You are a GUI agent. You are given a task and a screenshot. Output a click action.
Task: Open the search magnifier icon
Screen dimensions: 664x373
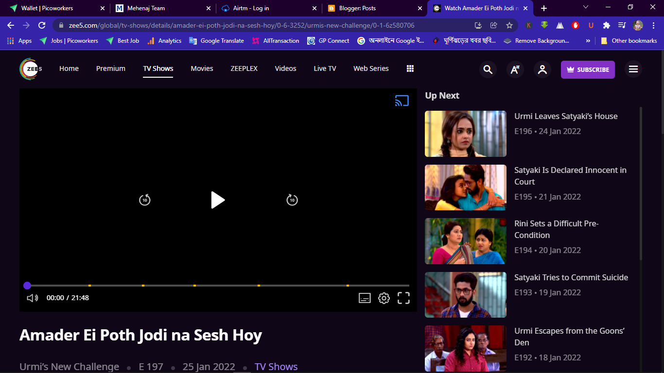pos(488,69)
